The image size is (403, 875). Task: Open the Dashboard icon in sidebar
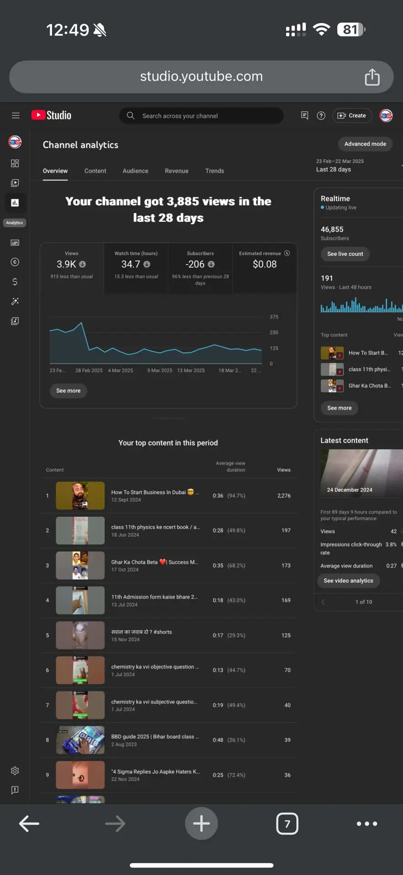[x=15, y=163]
